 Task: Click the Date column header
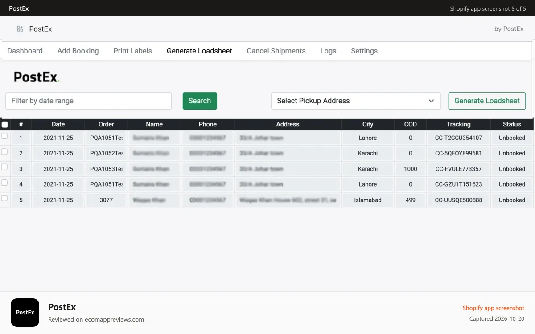tap(58, 124)
